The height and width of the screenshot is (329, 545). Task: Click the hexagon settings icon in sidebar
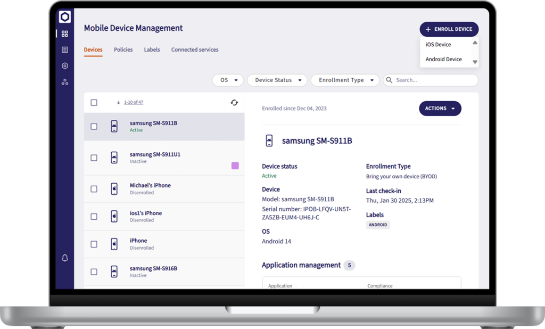(x=64, y=66)
